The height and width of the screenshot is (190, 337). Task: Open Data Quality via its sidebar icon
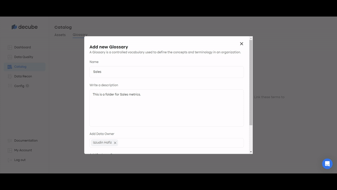[x=10, y=57]
